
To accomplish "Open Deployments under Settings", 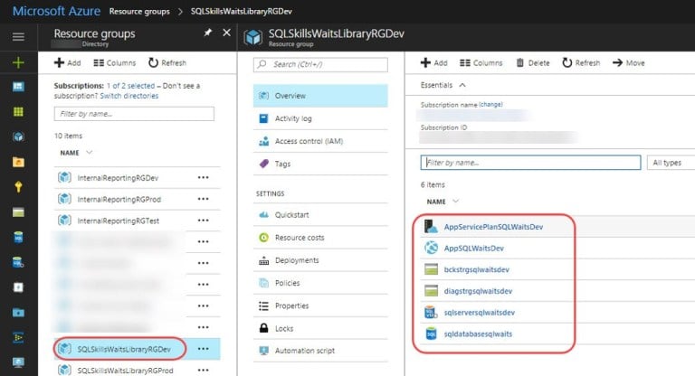I will pyautogui.click(x=320, y=260).
